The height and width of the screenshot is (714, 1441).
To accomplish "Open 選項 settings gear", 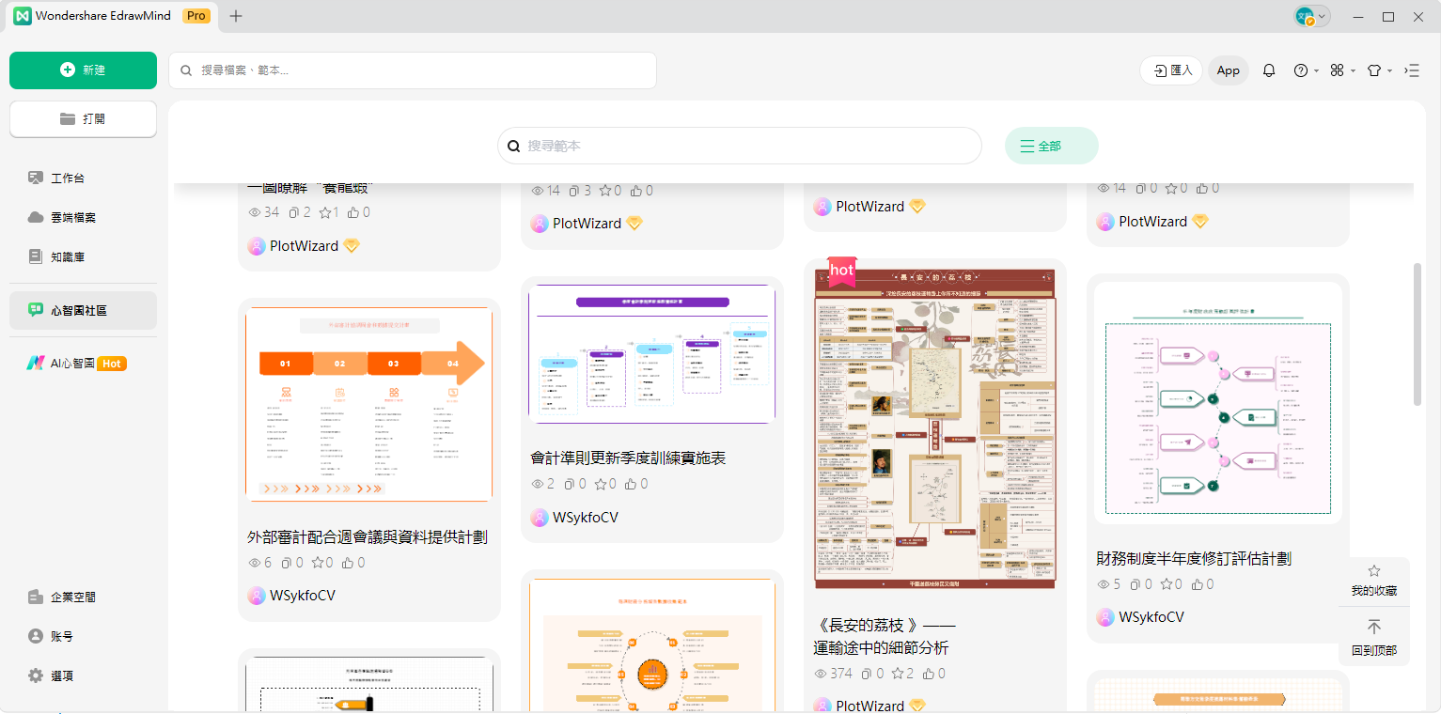I will coord(61,675).
